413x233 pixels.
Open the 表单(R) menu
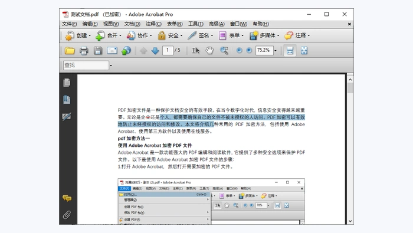pyautogui.click(x=175, y=24)
